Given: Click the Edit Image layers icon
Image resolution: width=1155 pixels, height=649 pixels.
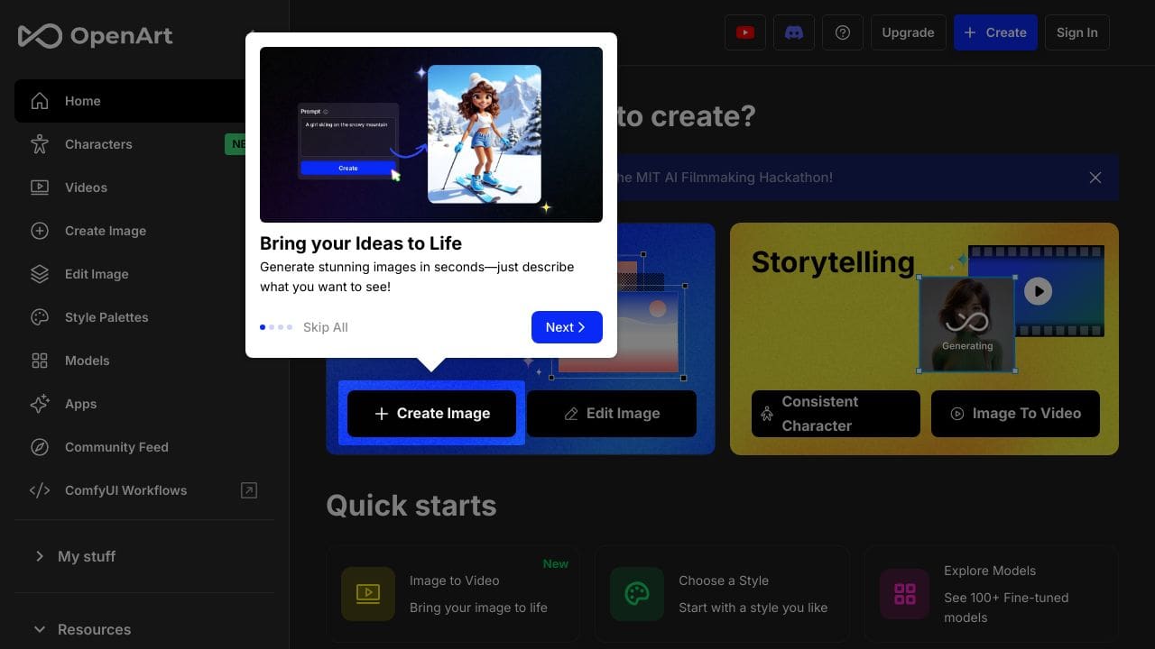Looking at the screenshot, I should pos(40,274).
